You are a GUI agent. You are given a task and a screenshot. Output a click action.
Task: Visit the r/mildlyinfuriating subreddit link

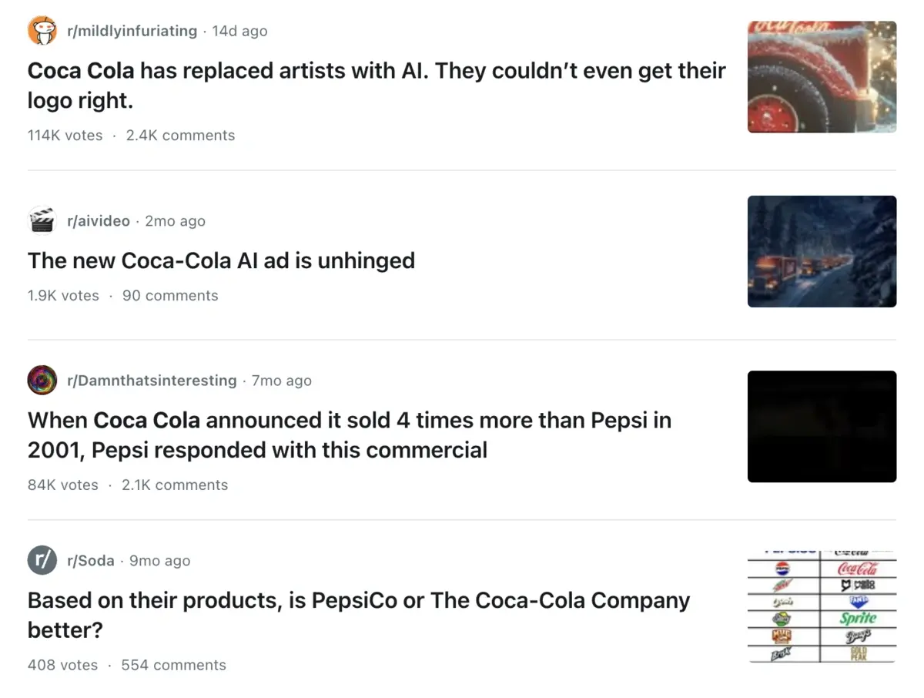pyautogui.click(x=131, y=31)
